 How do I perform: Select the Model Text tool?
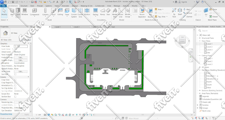tap(115, 13)
